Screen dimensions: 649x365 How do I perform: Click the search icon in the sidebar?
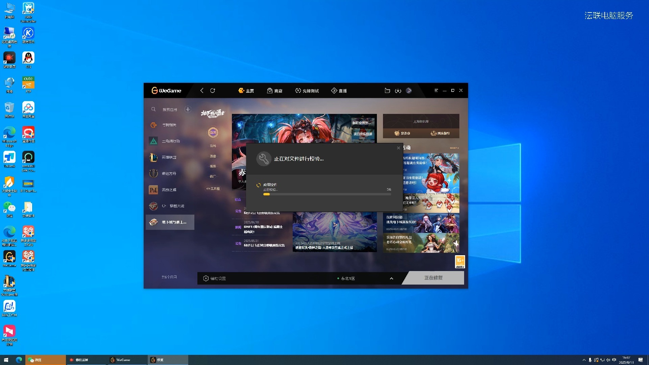click(x=153, y=109)
